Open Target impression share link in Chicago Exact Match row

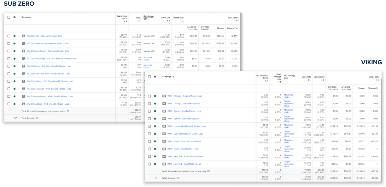point(289,103)
